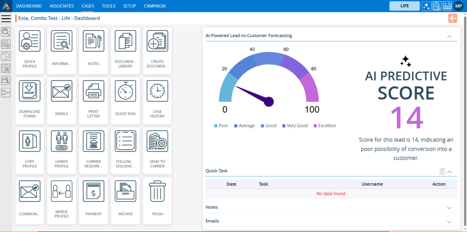
Task: Collapse the AI-Powered Lead-to-Customer Forecasting panel
Action: (x=449, y=36)
